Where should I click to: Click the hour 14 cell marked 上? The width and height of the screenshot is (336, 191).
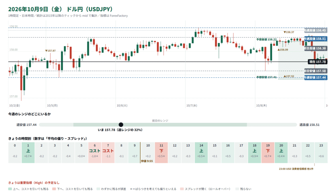pos(201,152)
